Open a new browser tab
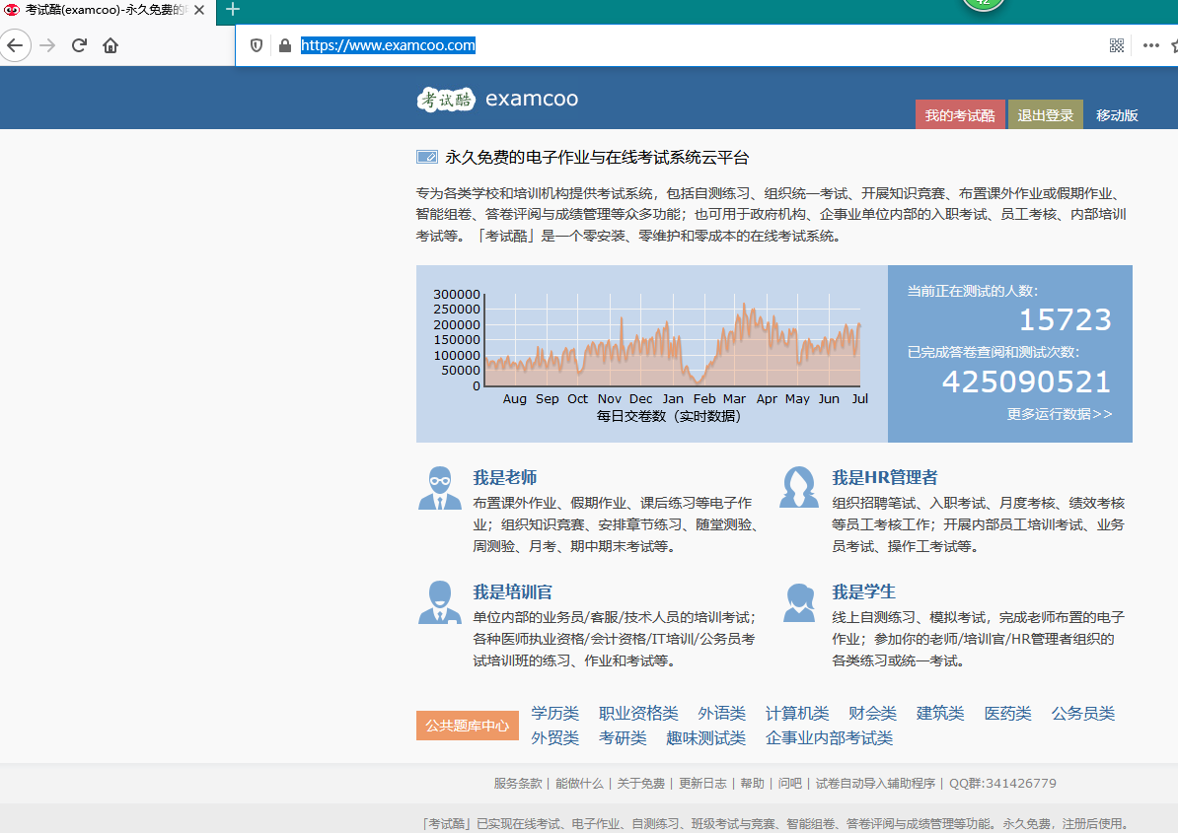Viewport: 1178px width, 833px height. coord(233,10)
